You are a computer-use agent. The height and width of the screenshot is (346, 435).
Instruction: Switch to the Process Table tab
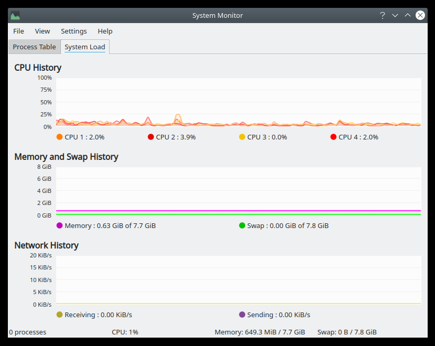pyautogui.click(x=34, y=47)
